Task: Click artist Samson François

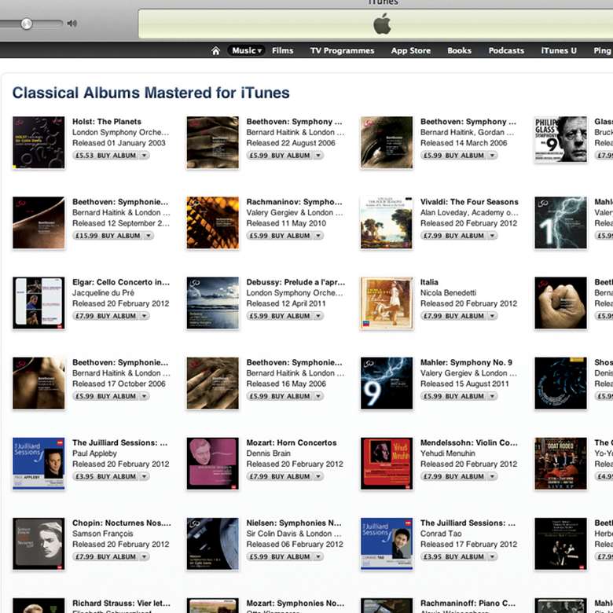Action: point(103,534)
